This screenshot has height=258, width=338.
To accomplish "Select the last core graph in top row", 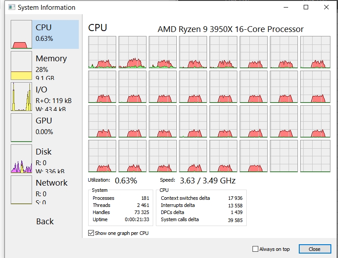I will coord(315,52).
